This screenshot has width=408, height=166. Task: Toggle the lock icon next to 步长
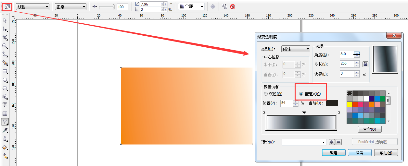[365, 64]
